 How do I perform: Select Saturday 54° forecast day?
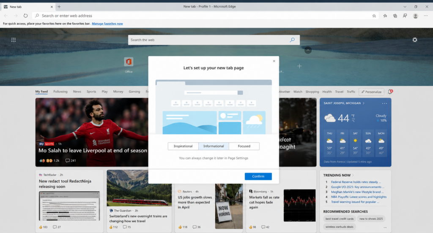tap(355, 143)
